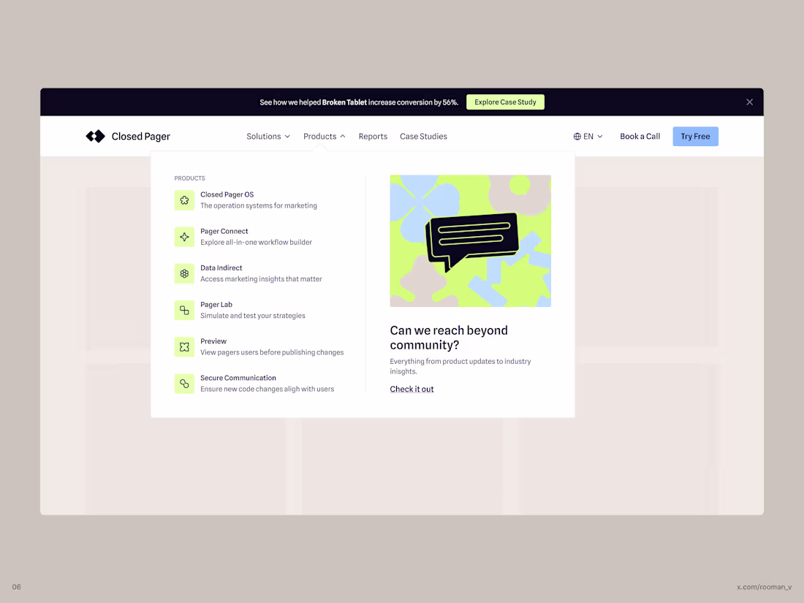Open the Solutions dropdown

point(268,136)
